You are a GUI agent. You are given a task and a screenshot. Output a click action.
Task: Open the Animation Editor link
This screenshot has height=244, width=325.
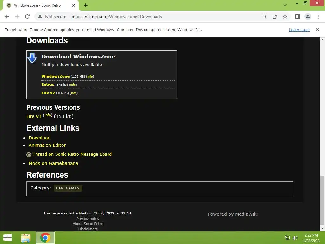click(47, 145)
